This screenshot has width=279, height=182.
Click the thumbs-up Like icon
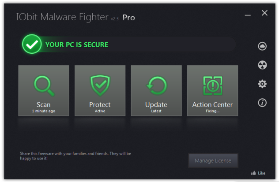[253, 173]
